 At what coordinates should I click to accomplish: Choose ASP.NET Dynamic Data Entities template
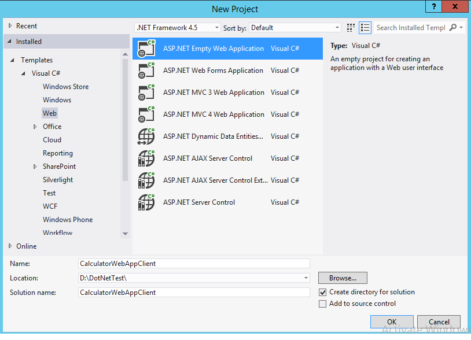tap(213, 136)
